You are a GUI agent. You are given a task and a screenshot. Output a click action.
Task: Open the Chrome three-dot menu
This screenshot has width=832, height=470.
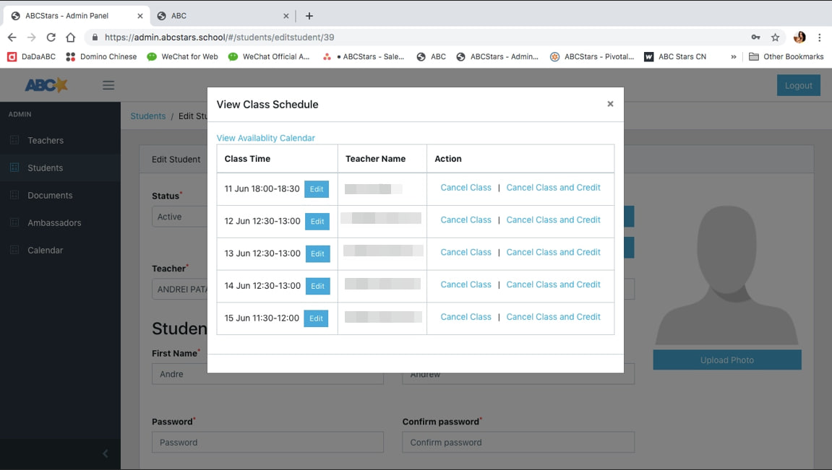click(x=819, y=37)
